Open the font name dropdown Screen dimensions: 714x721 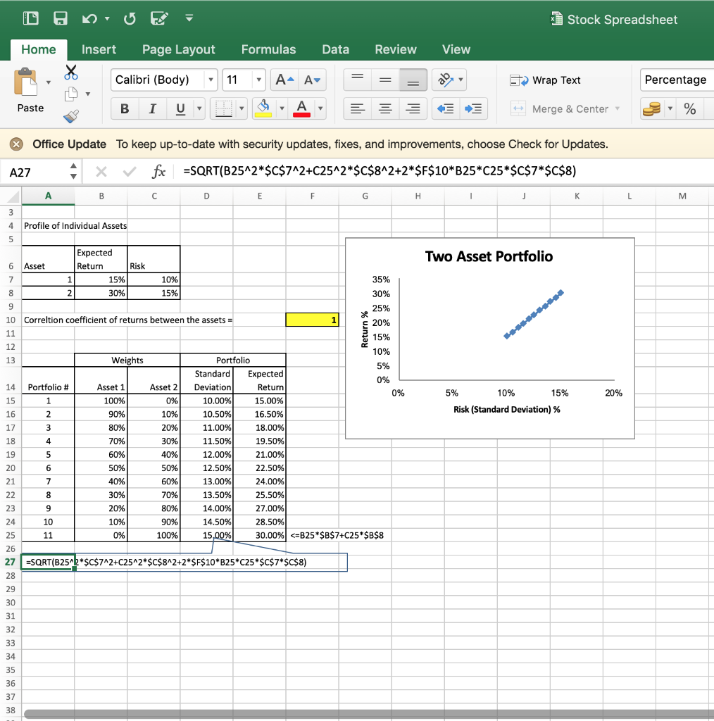211,80
